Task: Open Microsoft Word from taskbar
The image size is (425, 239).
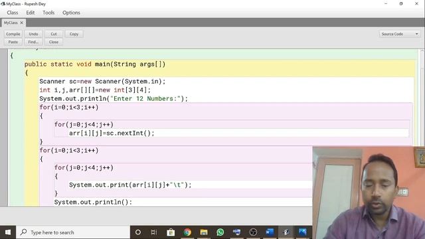Action: click(270, 232)
